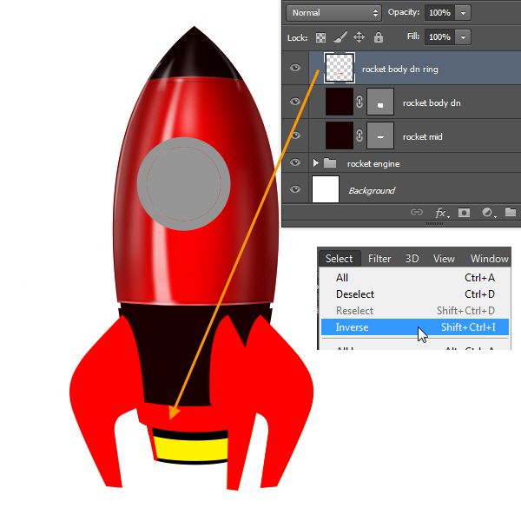Screen dimensions: 521x521
Task: Click the lock all padlock icon
Action: pyautogui.click(x=378, y=37)
